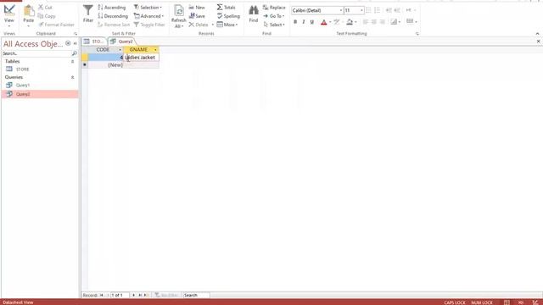
Task: Cut the selection using Cut
Action: tap(45, 8)
